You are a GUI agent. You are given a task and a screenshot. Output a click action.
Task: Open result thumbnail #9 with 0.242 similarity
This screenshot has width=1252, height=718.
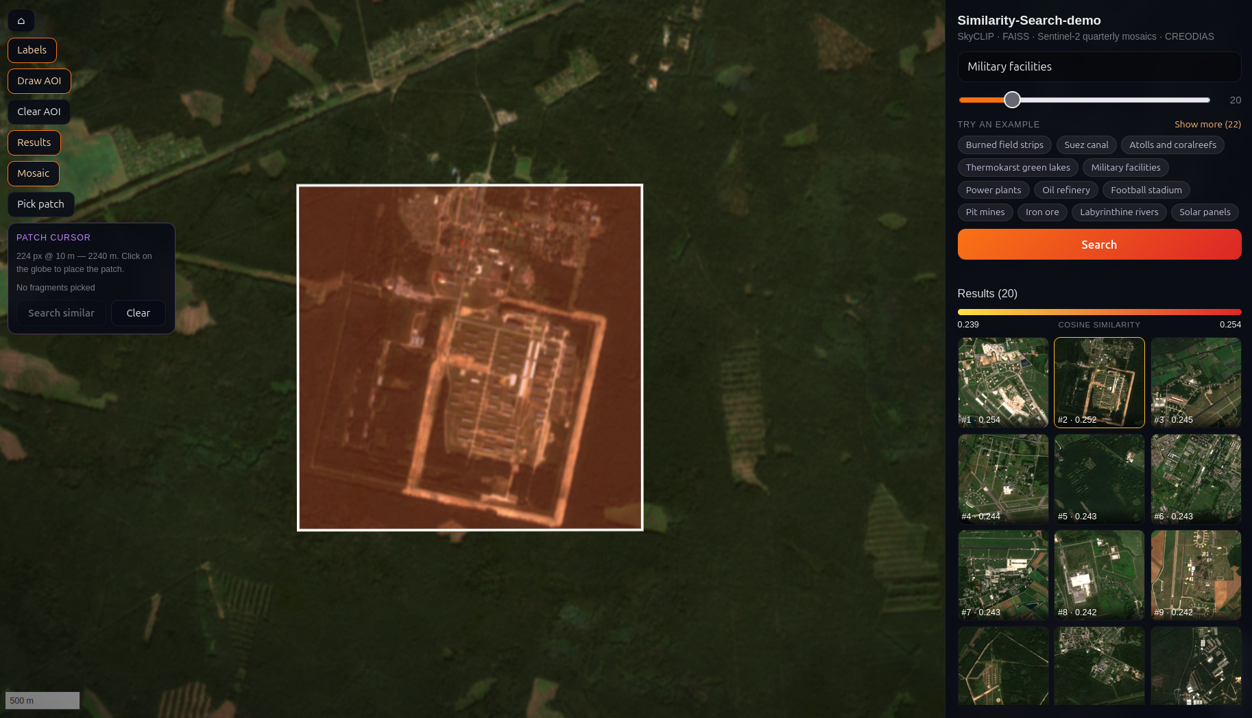1196,575
